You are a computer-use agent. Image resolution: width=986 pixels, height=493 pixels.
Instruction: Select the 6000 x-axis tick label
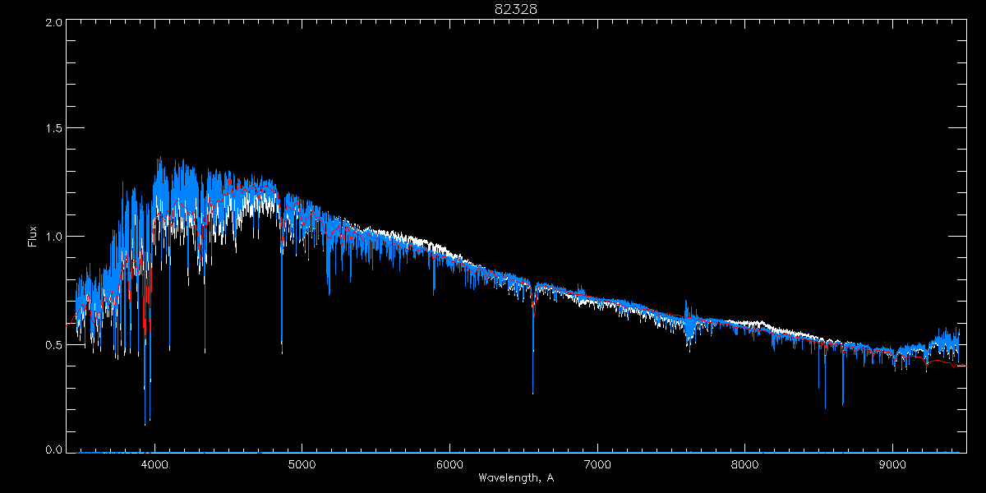449,463
